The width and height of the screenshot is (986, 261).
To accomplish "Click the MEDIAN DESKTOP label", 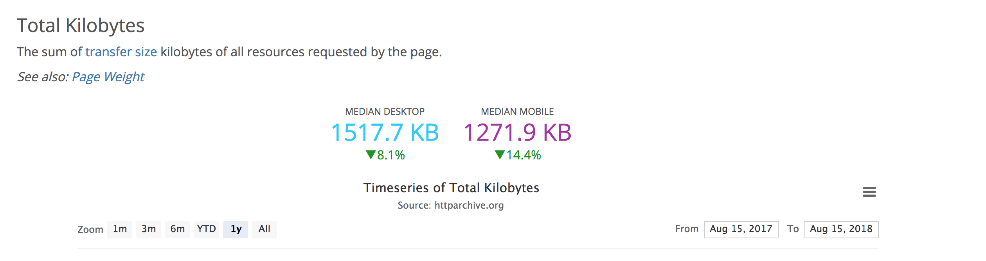I will coord(385,112).
